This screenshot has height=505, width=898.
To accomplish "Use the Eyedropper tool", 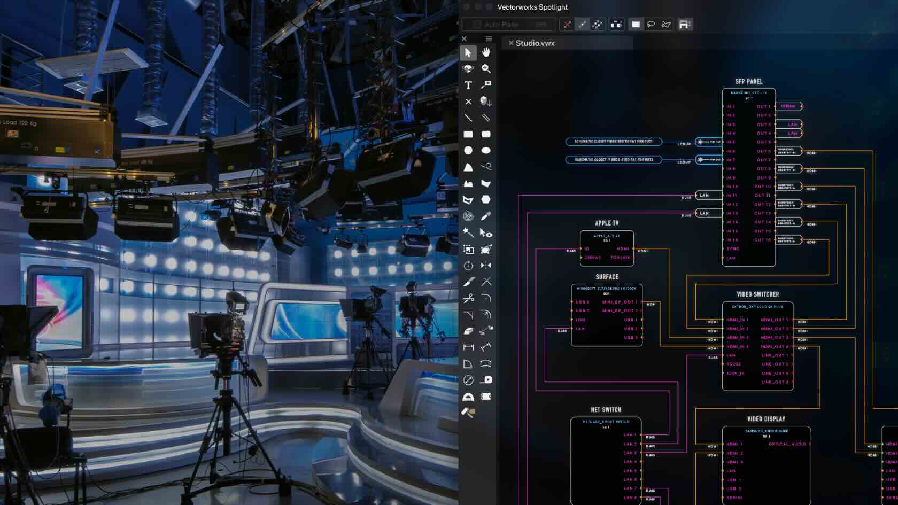I will (x=486, y=215).
